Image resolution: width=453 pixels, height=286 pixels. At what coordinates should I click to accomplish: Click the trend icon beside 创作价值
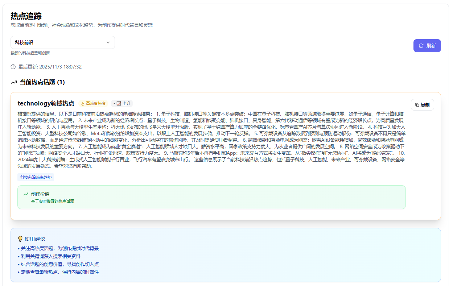26,194
